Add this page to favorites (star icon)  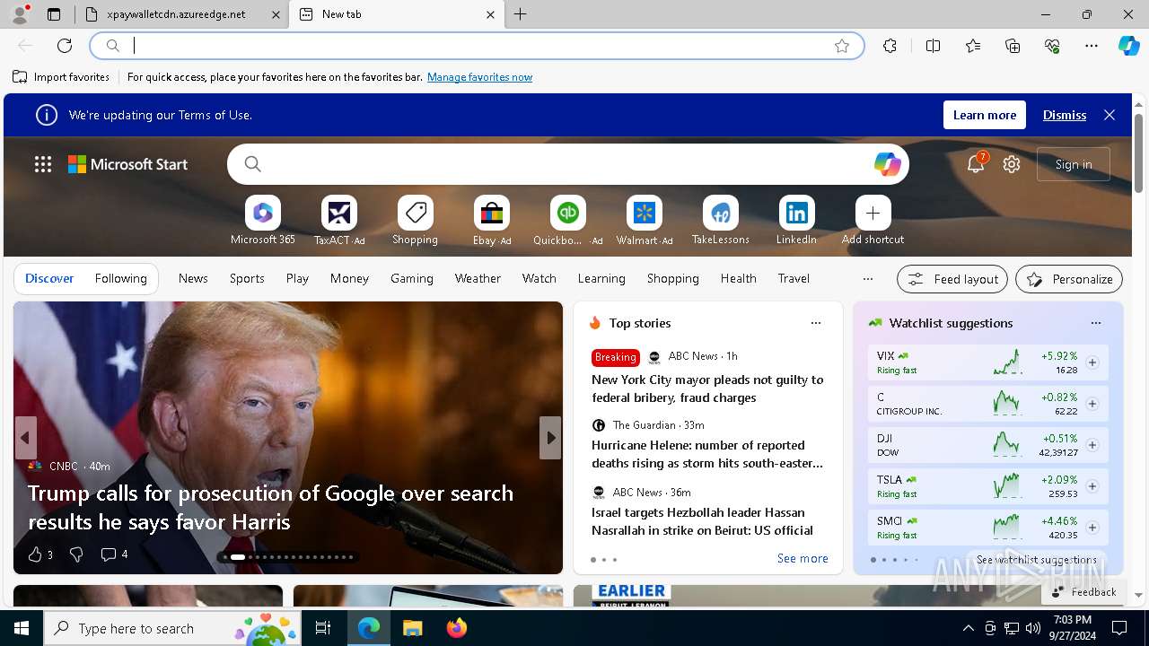(x=842, y=46)
